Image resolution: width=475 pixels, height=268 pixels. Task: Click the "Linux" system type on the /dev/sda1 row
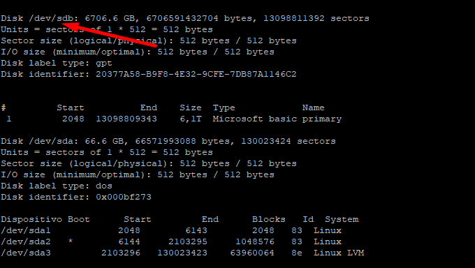click(x=328, y=231)
